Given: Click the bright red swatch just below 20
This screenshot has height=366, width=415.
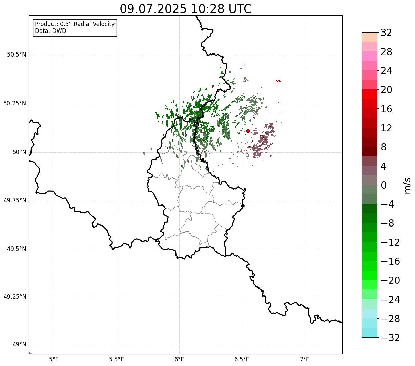Looking at the screenshot, I should coord(370,94).
